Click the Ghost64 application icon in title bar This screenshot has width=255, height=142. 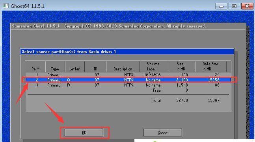click(6, 6)
